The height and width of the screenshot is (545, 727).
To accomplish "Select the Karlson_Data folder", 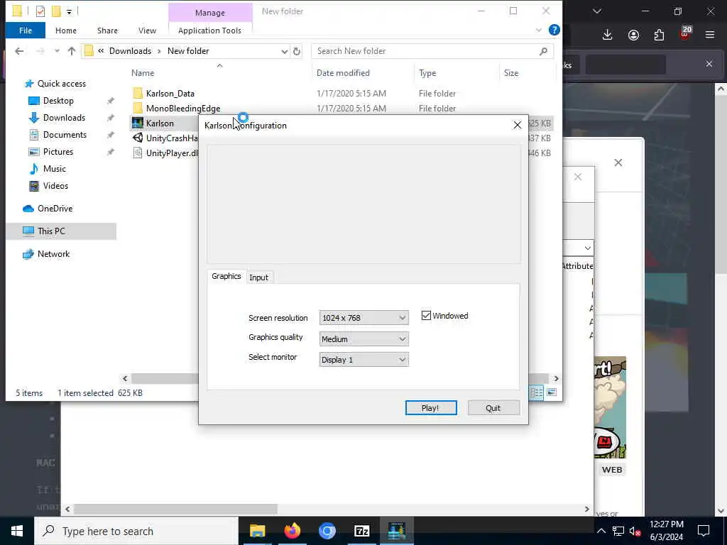I will (x=170, y=94).
